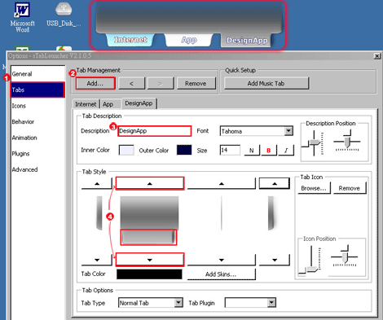Click down arrow below right-edge tab style
This screenshot has width=383, height=320.
pos(275,260)
